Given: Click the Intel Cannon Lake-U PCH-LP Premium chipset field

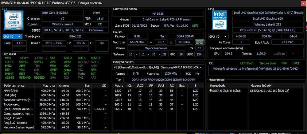Looking at the screenshot, I should click(x=167, y=20).
